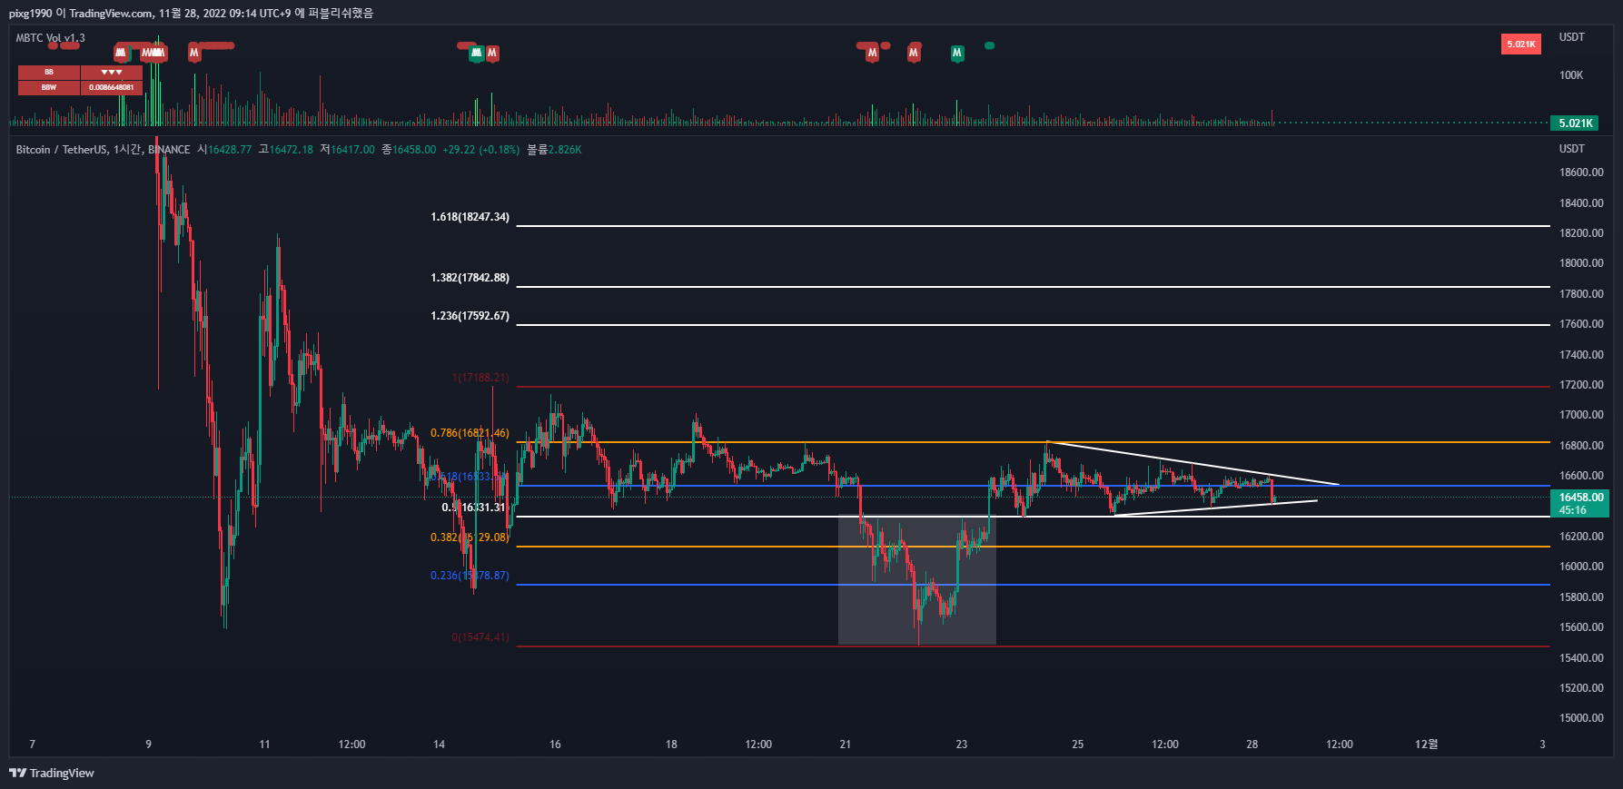The height and width of the screenshot is (789, 1623).
Task: Click the red M marker with long red bar
Action: click(x=194, y=53)
